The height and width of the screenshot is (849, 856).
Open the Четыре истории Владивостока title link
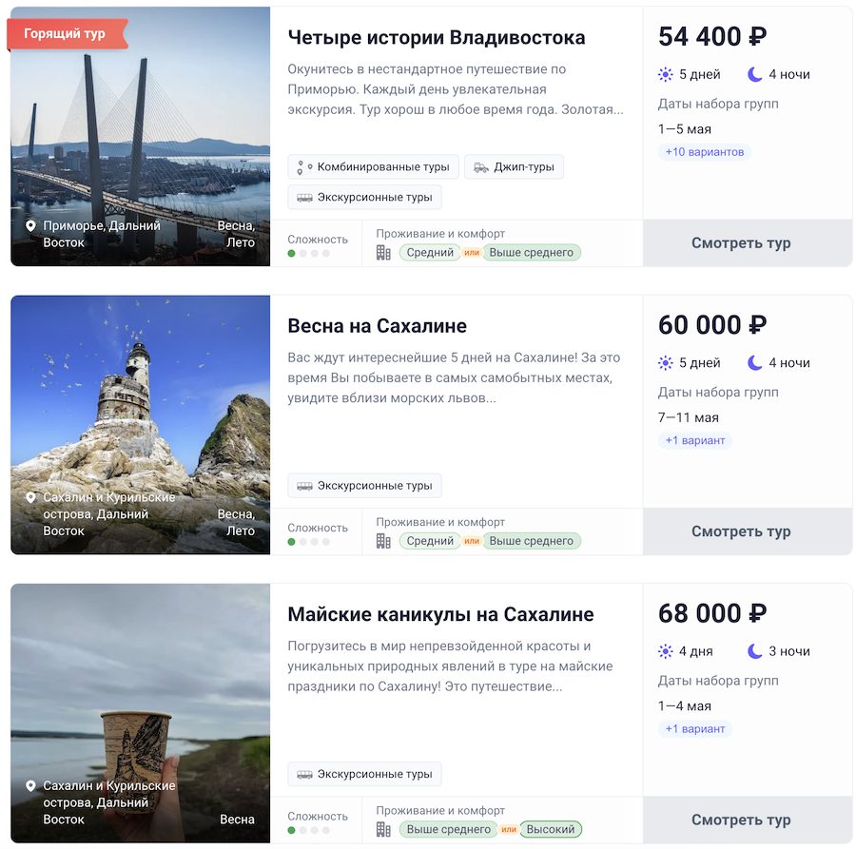(437, 38)
